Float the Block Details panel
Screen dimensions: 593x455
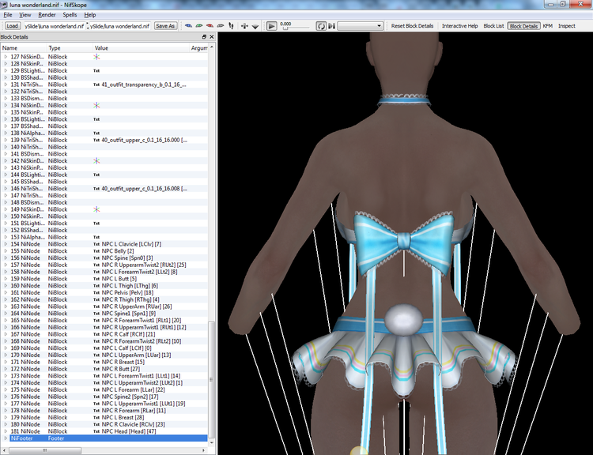coord(204,36)
